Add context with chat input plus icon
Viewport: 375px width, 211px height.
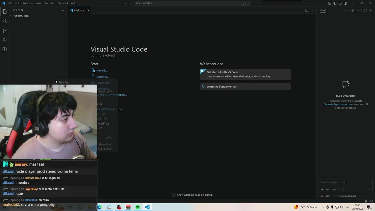click(322, 190)
